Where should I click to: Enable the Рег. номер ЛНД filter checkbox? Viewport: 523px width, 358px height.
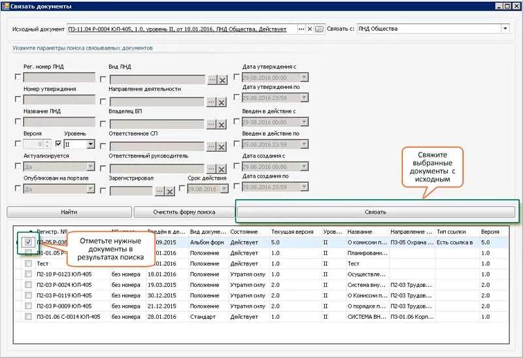coord(18,77)
